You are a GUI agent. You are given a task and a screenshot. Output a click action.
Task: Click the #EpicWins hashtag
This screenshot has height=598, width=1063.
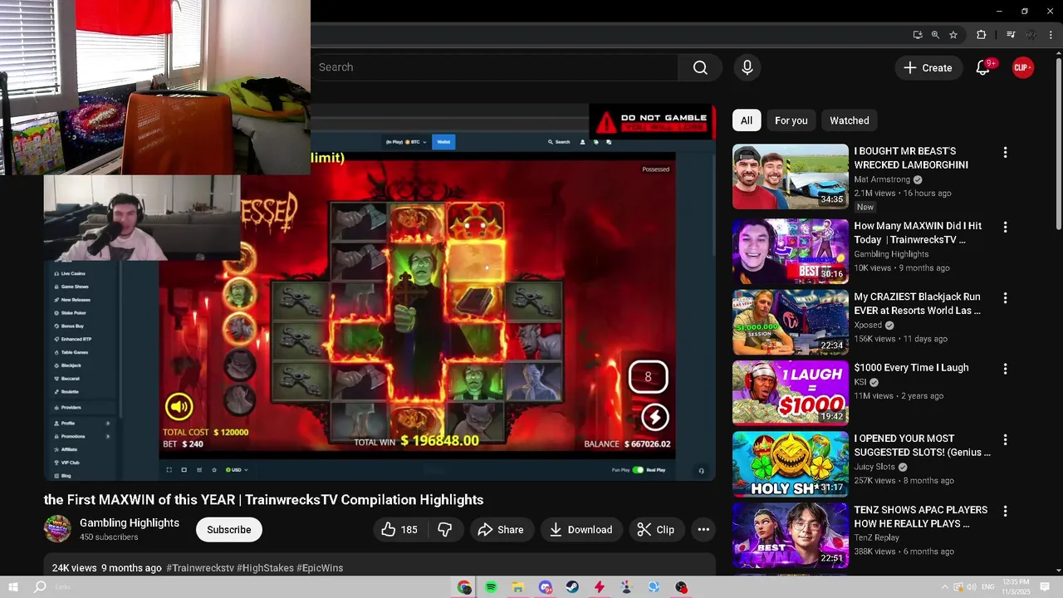(320, 568)
